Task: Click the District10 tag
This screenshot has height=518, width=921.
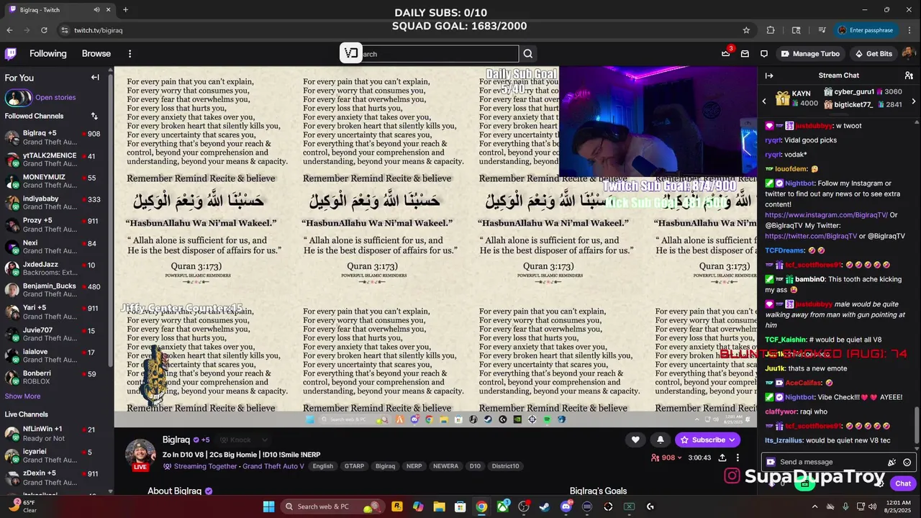Action: 505,466
